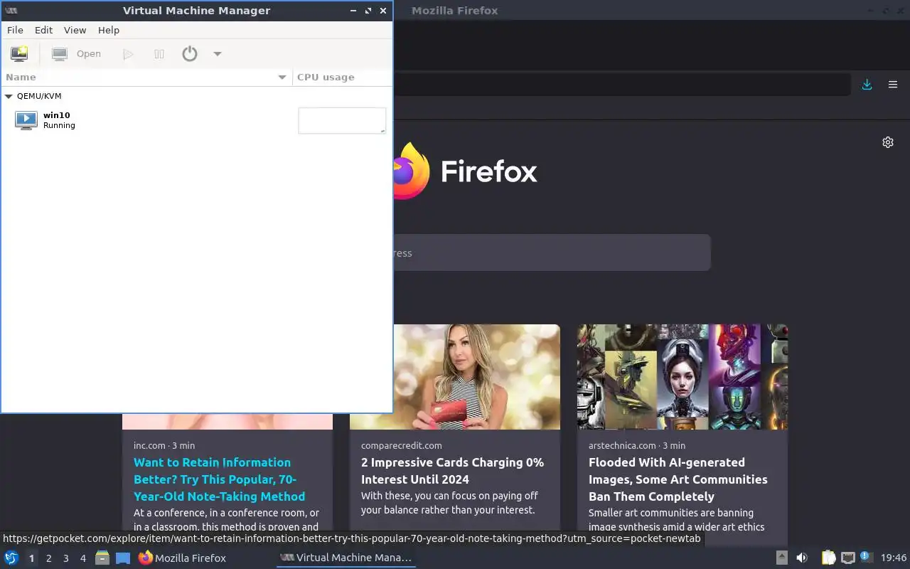Click Virtual Machine Manager title bar icon
The width and height of the screenshot is (910, 569).
click(11, 11)
